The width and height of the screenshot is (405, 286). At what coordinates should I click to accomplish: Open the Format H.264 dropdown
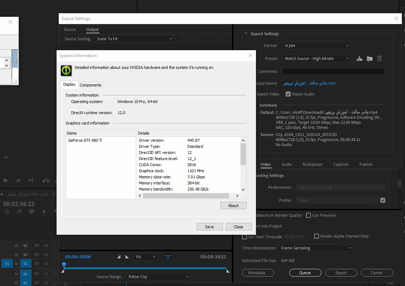click(316, 46)
